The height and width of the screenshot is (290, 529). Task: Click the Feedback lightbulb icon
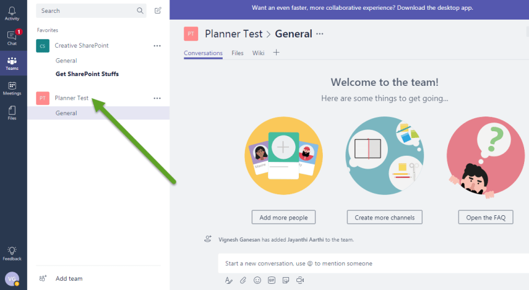point(12,253)
